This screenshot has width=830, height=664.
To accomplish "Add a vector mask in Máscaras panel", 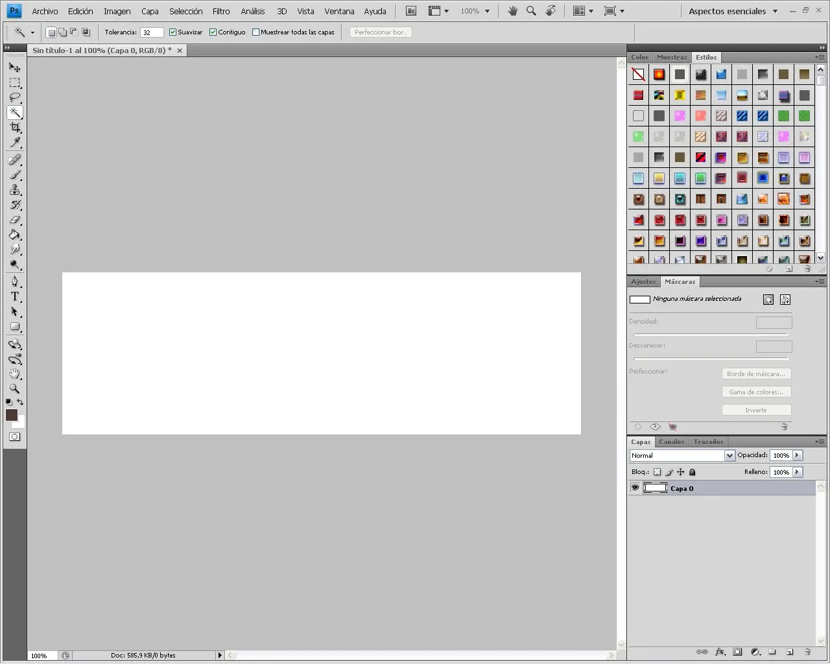I will (785, 300).
